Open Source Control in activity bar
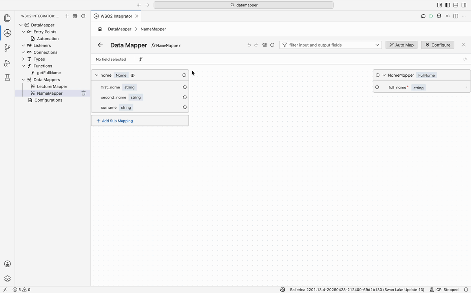The width and height of the screenshot is (471, 293). click(x=7, y=48)
